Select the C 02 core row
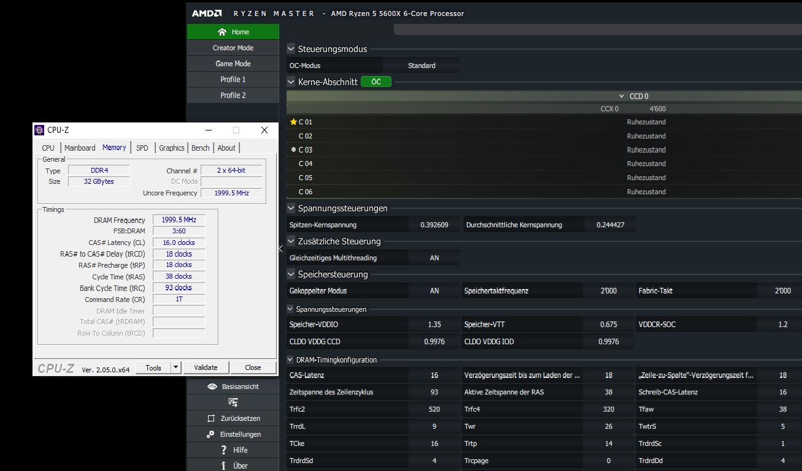Screen dimensions: 802x471 pos(544,136)
